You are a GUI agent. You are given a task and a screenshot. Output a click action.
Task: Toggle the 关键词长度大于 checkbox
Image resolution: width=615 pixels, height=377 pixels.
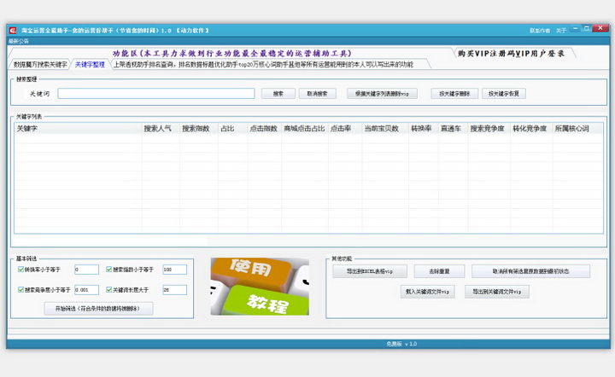(x=107, y=290)
